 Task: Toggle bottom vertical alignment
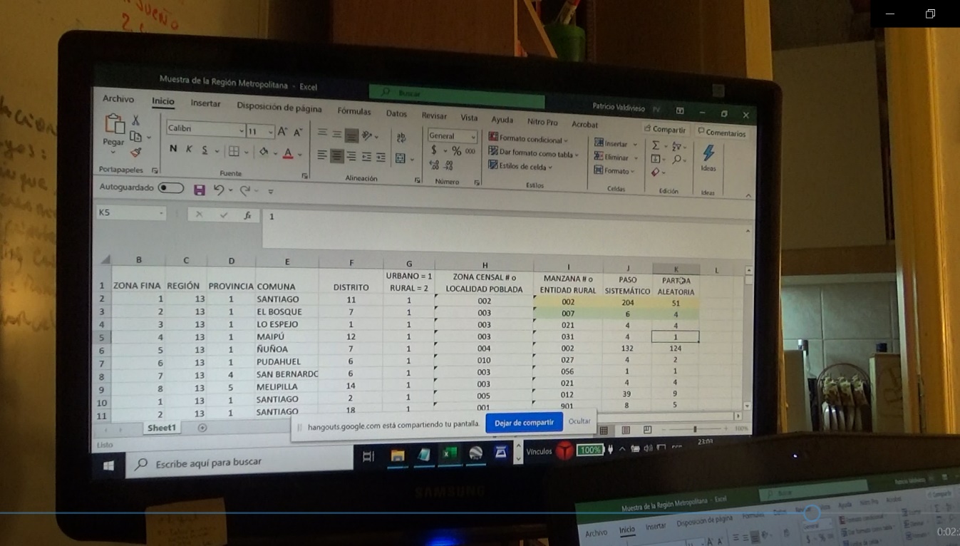tap(351, 135)
